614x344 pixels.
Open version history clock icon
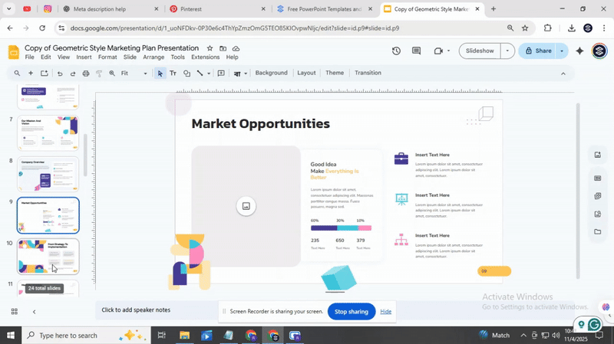tap(396, 51)
